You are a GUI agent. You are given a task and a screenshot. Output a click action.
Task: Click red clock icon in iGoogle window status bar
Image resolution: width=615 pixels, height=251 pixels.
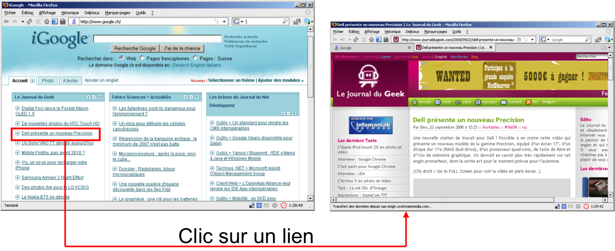[x=284, y=205]
